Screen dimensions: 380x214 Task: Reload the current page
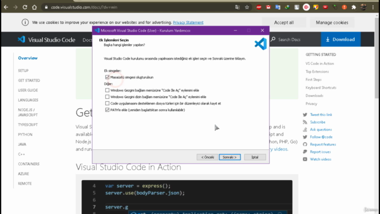pos(25,7)
